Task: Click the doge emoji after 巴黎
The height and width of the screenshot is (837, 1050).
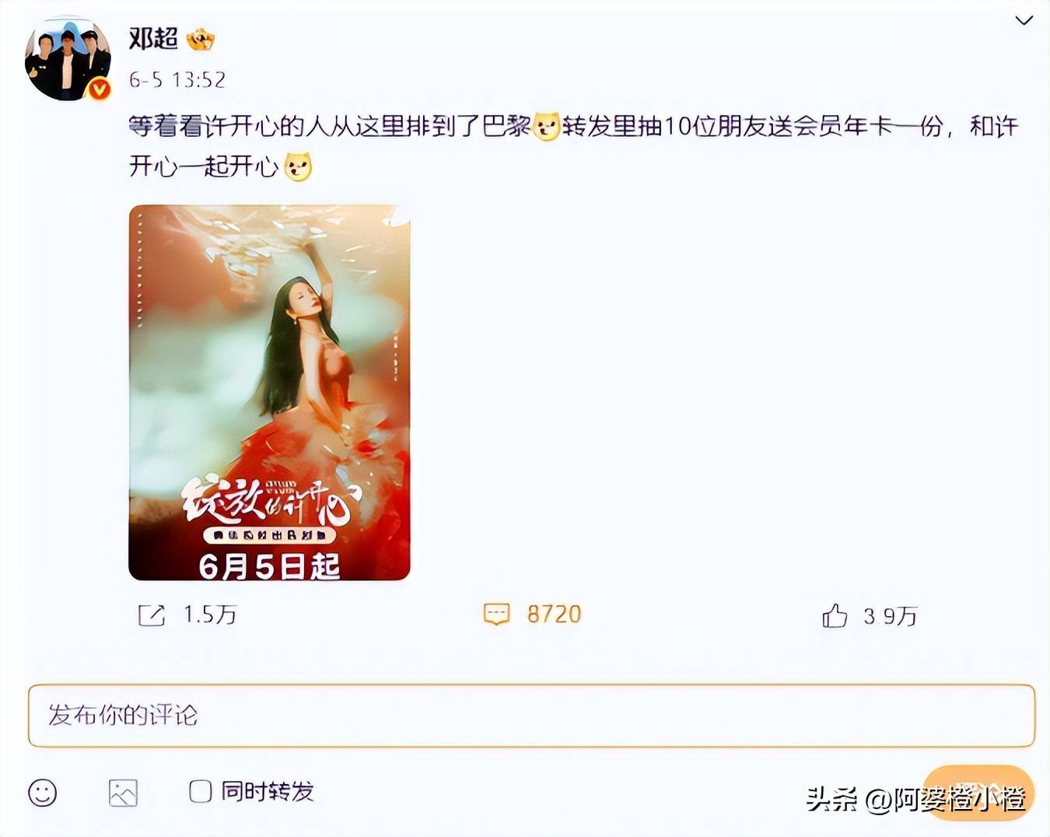Action: coord(547,126)
